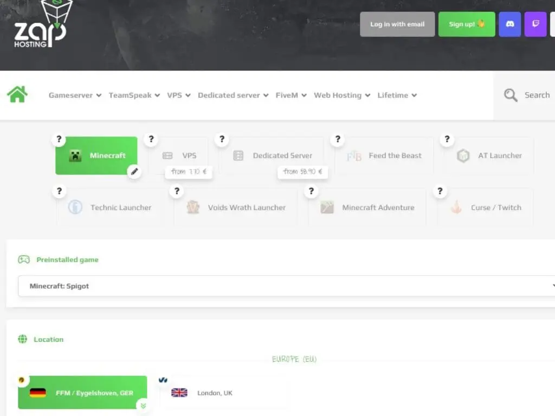The height and width of the screenshot is (416, 555).
Task: Click the provider badge on the London card
Action: point(163,380)
